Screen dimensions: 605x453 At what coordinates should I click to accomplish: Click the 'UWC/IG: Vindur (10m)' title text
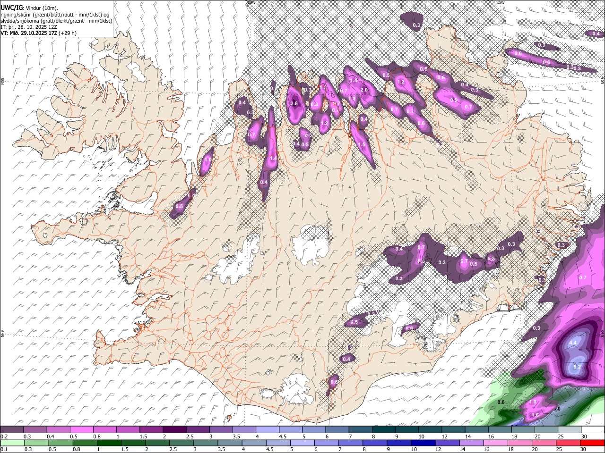click(x=28, y=7)
